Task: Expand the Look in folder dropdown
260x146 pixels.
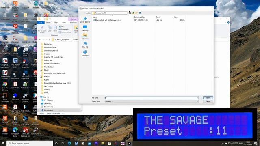Action: 126,13
